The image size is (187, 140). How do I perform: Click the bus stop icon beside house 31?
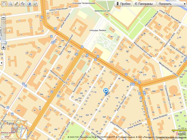point(58,96)
